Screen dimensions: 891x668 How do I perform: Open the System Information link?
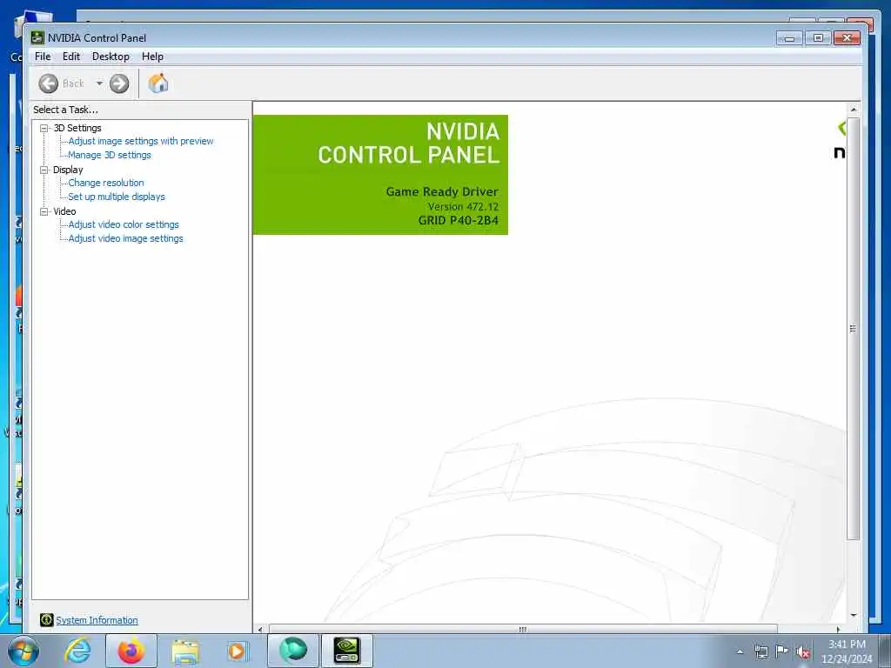tap(97, 620)
